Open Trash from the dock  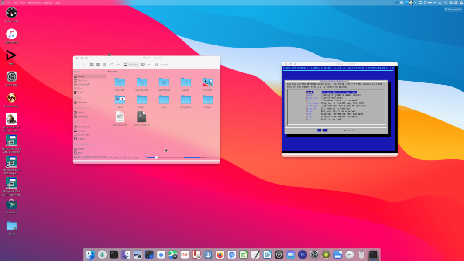click(x=361, y=254)
